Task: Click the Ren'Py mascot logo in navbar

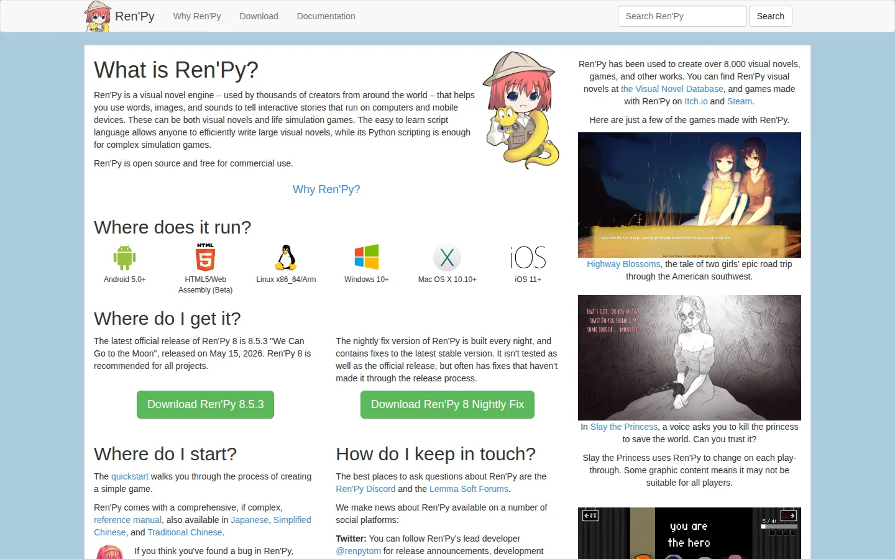Action: [98, 16]
